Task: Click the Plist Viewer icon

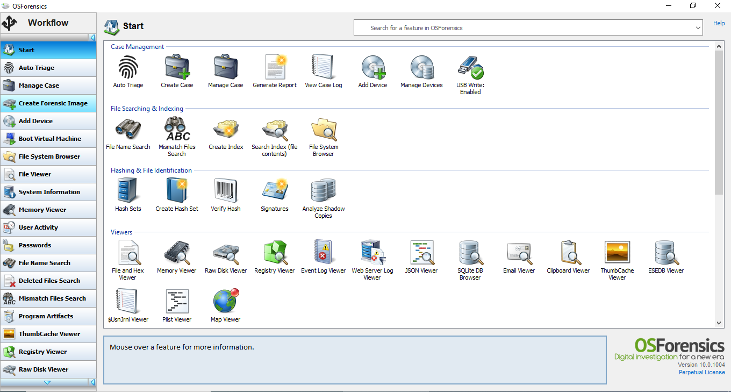Action: click(177, 302)
